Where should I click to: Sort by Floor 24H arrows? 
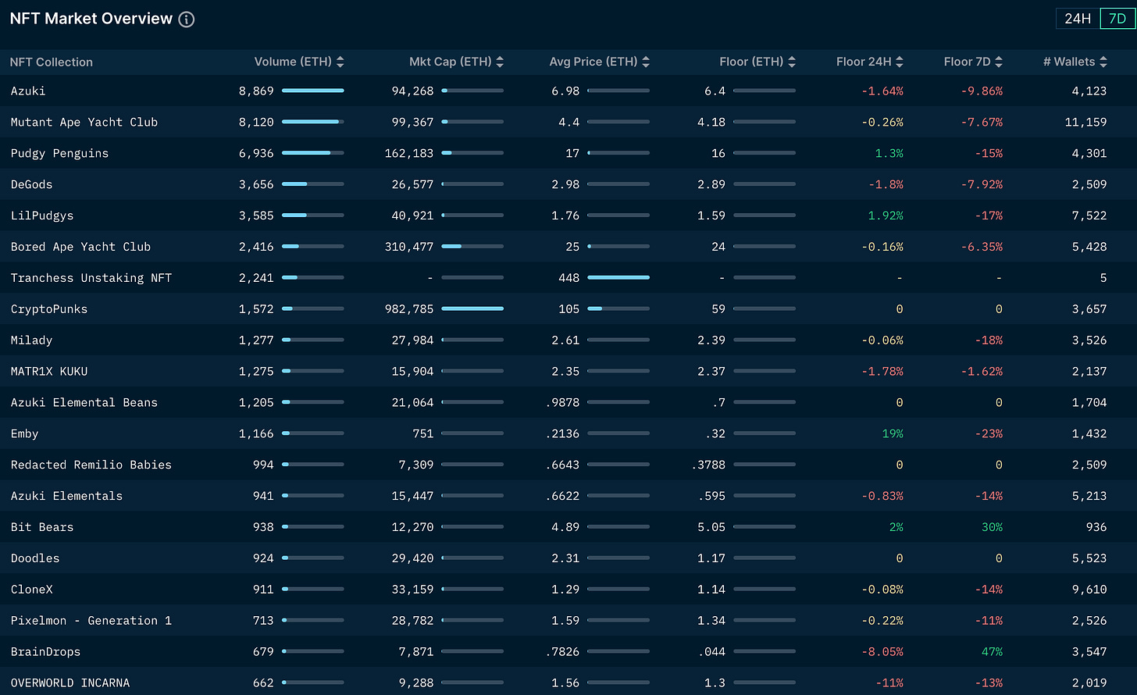pyautogui.click(x=900, y=62)
